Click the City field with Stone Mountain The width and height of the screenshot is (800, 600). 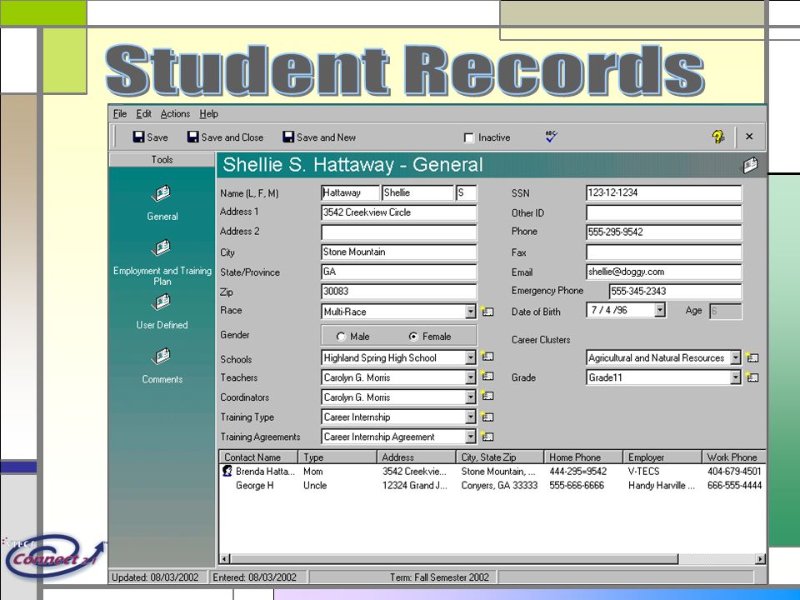[399, 252]
